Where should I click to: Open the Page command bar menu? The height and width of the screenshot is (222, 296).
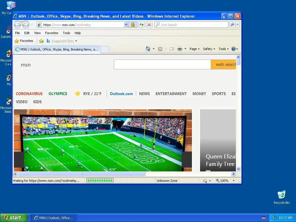tap(195, 49)
